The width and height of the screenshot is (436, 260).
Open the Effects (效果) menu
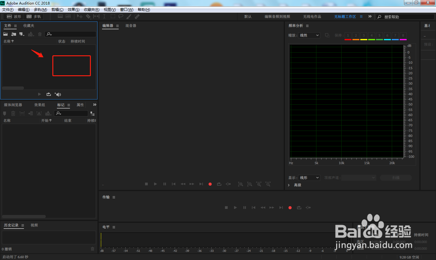[x=74, y=10]
